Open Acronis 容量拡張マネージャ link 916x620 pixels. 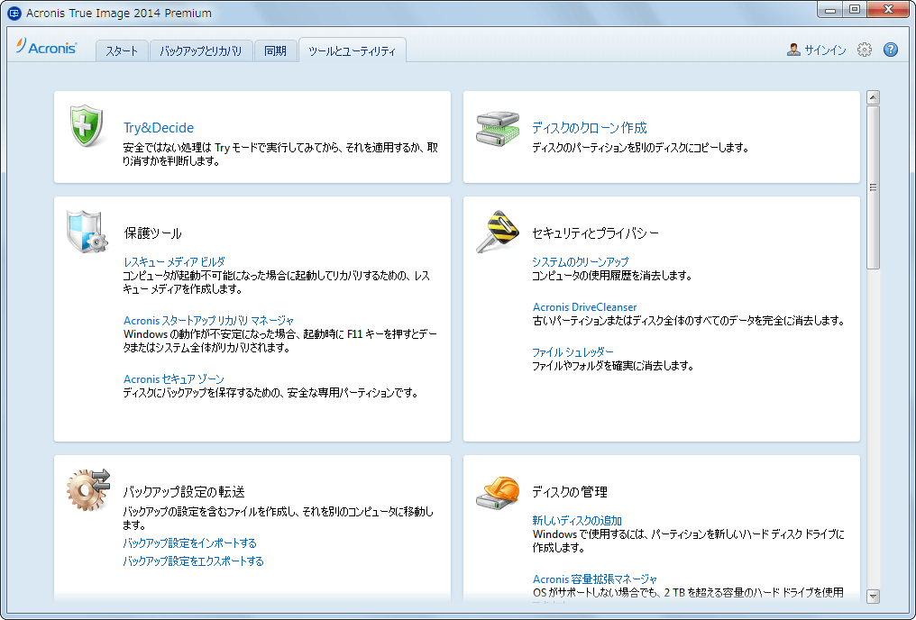click(x=595, y=579)
